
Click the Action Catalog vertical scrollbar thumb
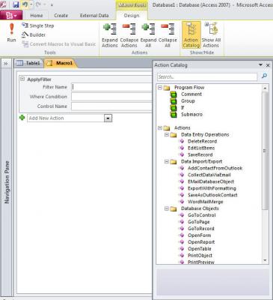point(265,151)
